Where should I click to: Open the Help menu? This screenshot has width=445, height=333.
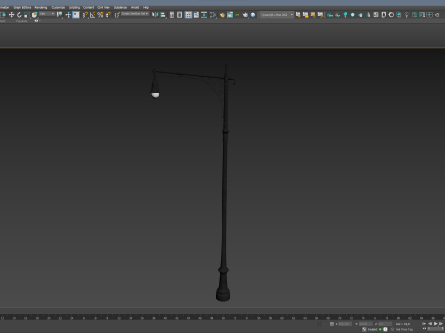point(146,7)
